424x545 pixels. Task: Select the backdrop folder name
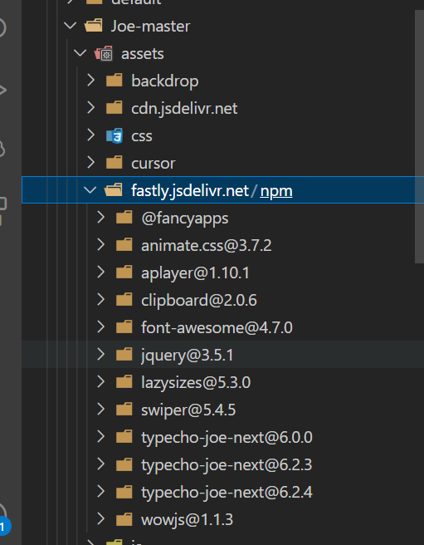(165, 81)
